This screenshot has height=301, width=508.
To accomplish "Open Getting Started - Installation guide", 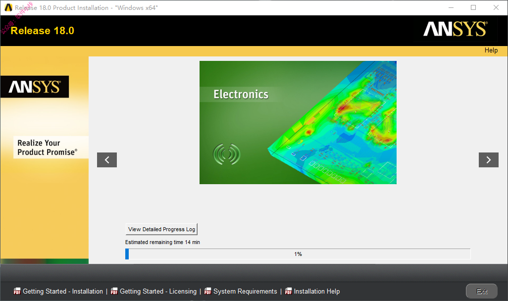I will 63,291.
